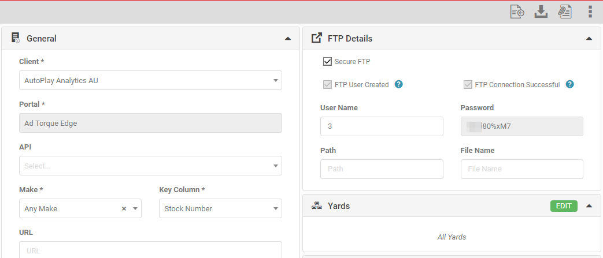The image size is (603, 258).
Task: Click help icon beside FTP Connection Successful
Action: tap(569, 84)
